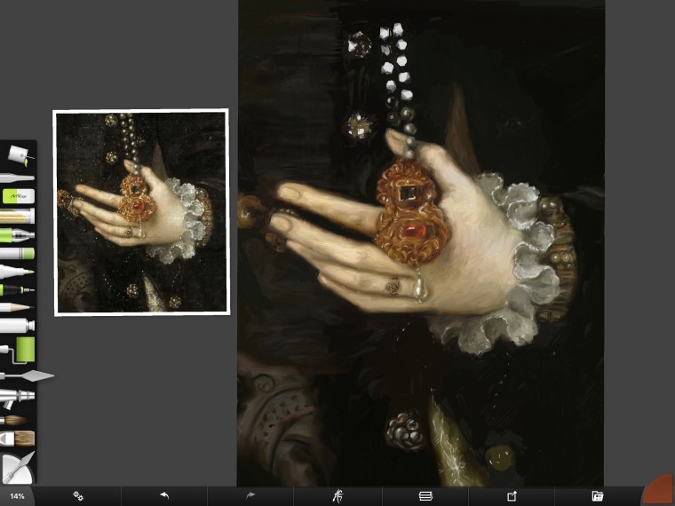Click the 14% zoom level indicator
This screenshot has width=675, height=506.
(x=17, y=496)
